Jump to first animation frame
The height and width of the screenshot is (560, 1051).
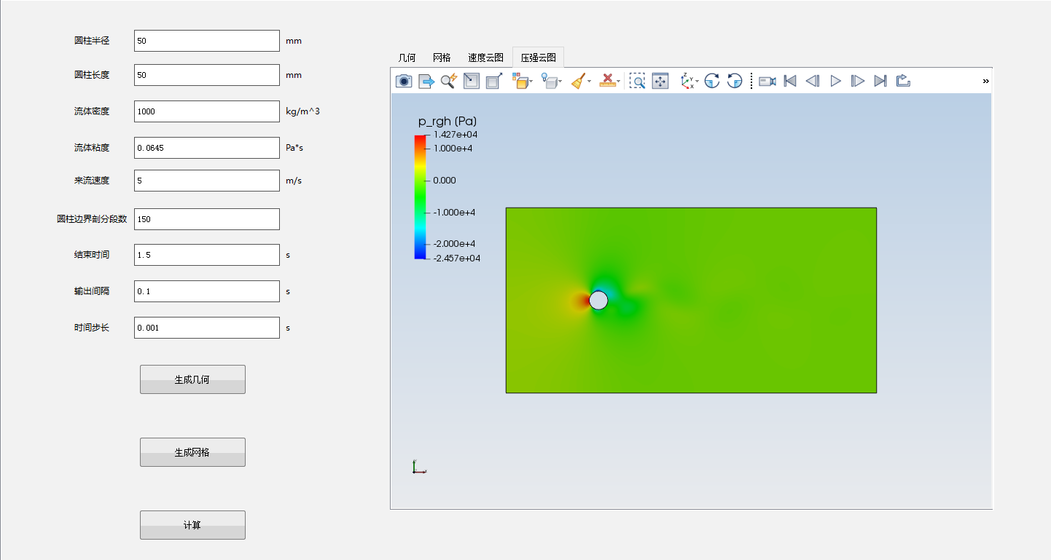click(790, 81)
